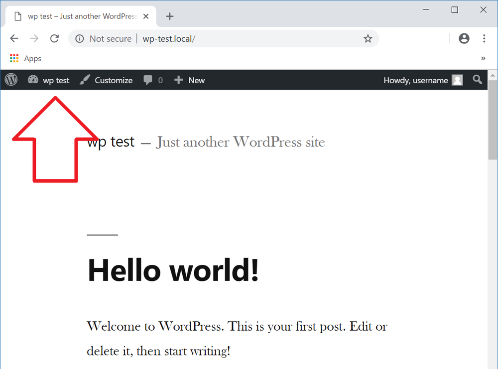Click the scrollbar up arrow
The image size is (498, 369).
[x=493, y=76]
